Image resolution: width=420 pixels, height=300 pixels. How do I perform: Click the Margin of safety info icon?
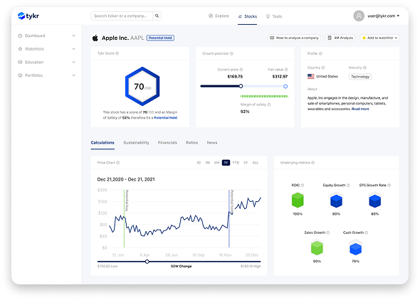[269, 105]
